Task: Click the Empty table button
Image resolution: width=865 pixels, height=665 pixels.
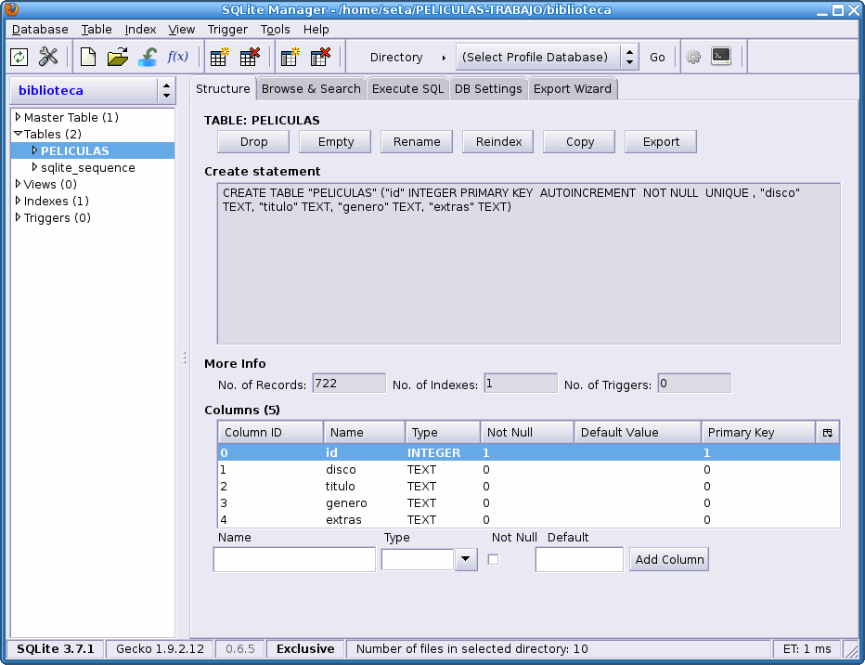Action: (335, 142)
